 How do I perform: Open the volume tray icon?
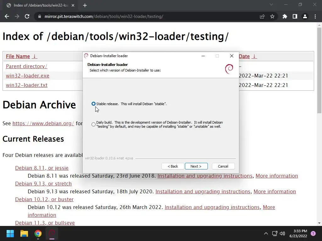pyautogui.click(x=283, y=233)
